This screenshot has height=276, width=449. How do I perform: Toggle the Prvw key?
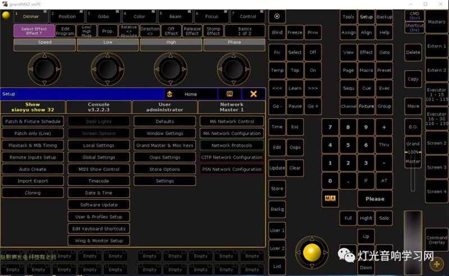[x=313, y=33]
